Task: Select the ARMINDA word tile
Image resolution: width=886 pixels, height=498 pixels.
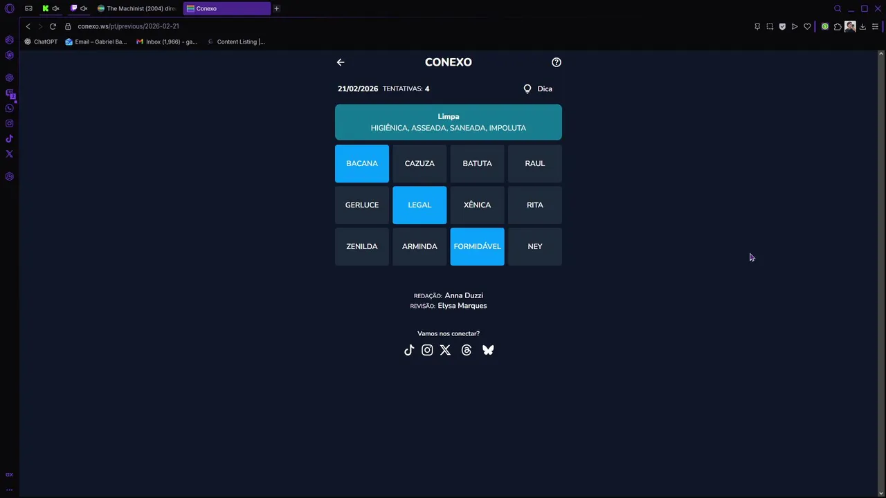Action: point(419,246)
